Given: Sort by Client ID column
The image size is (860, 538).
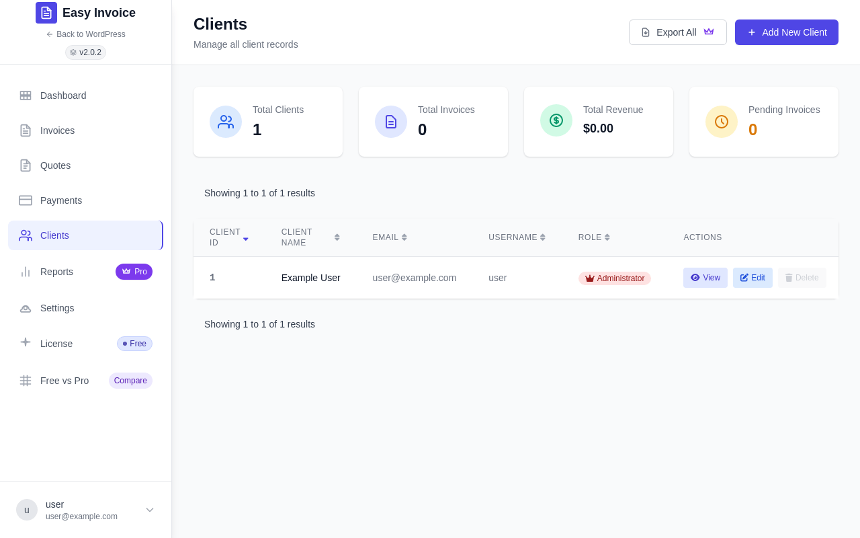Looking at the screenshot, I should (229, 237).
